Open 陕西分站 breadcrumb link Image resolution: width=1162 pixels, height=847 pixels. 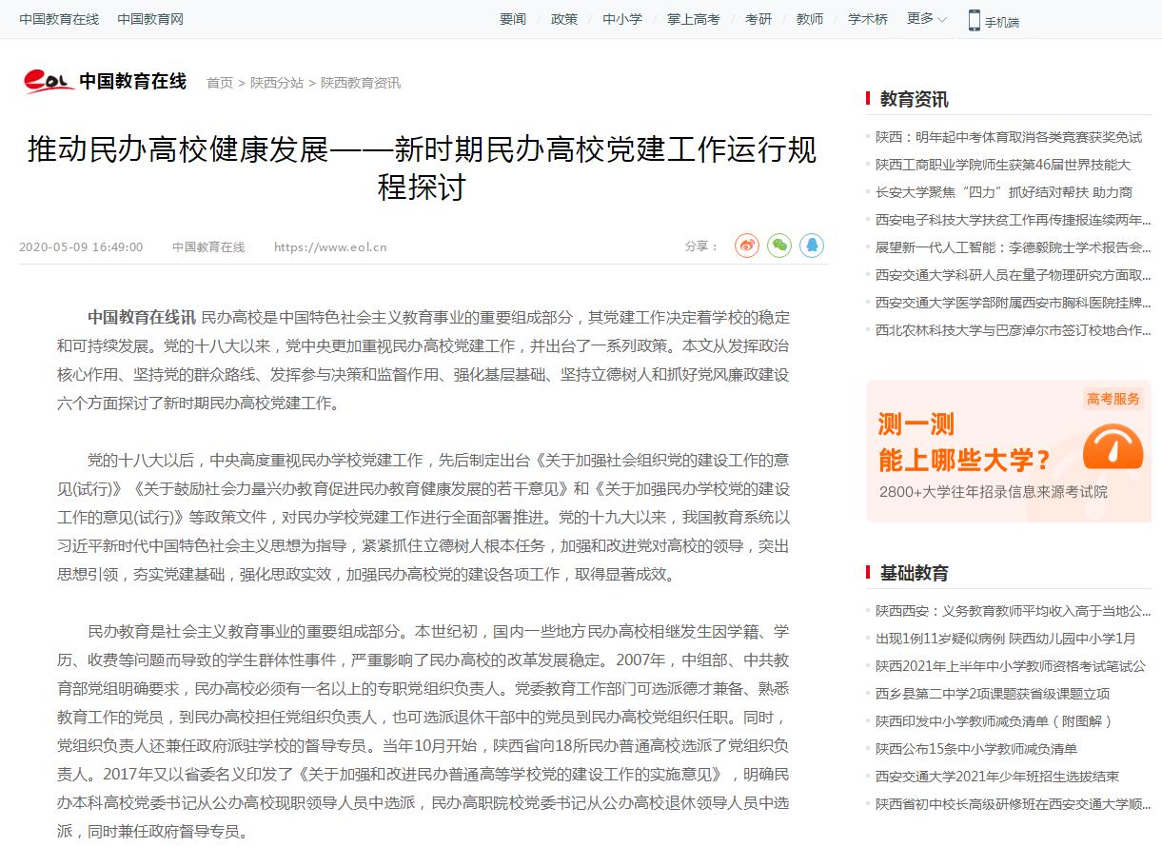pyautogui.click(x=277, y=83)
